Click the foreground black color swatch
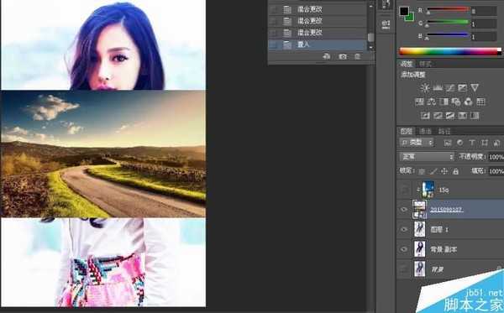 click(404, 12)
